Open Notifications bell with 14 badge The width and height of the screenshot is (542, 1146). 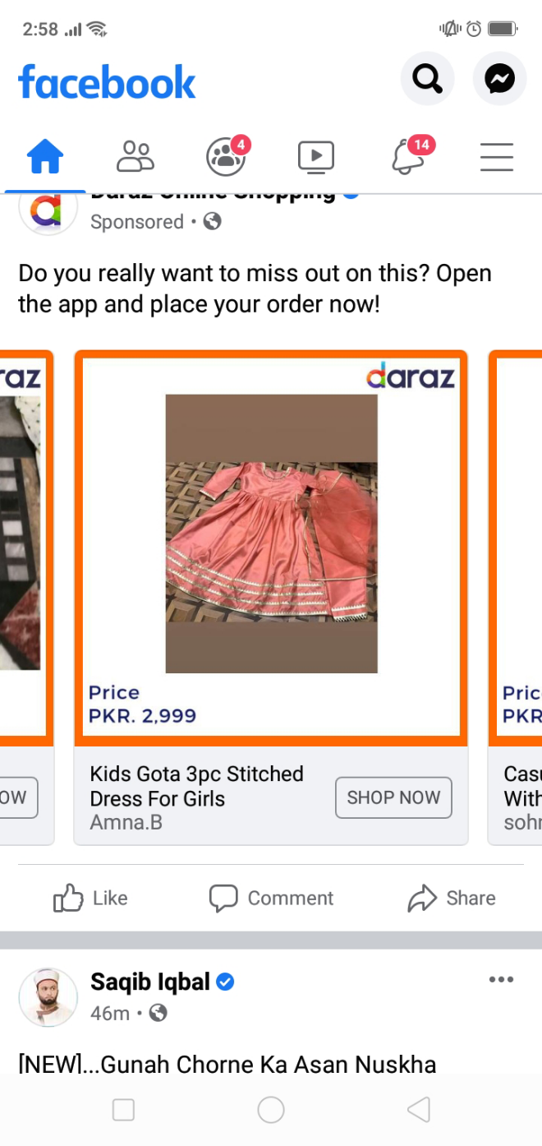(x=408, y=156)
